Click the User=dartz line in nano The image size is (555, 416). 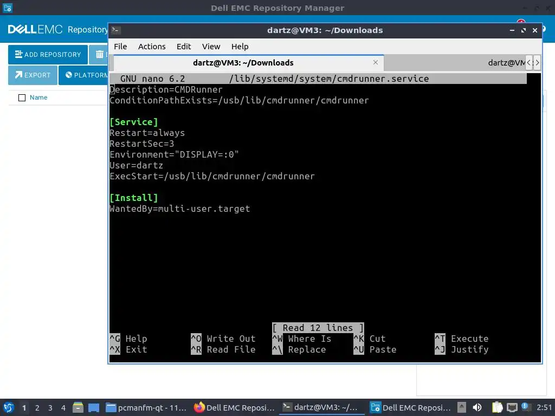[136, 165]
